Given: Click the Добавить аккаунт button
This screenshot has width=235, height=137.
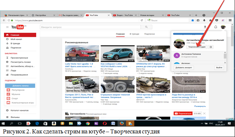Looking at the screenshot, I should coord(184,68).
